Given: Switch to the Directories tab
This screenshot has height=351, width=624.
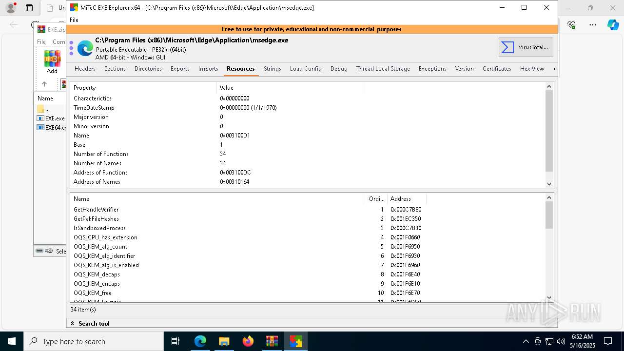Looking at the screenshot, I should point(148,69).
